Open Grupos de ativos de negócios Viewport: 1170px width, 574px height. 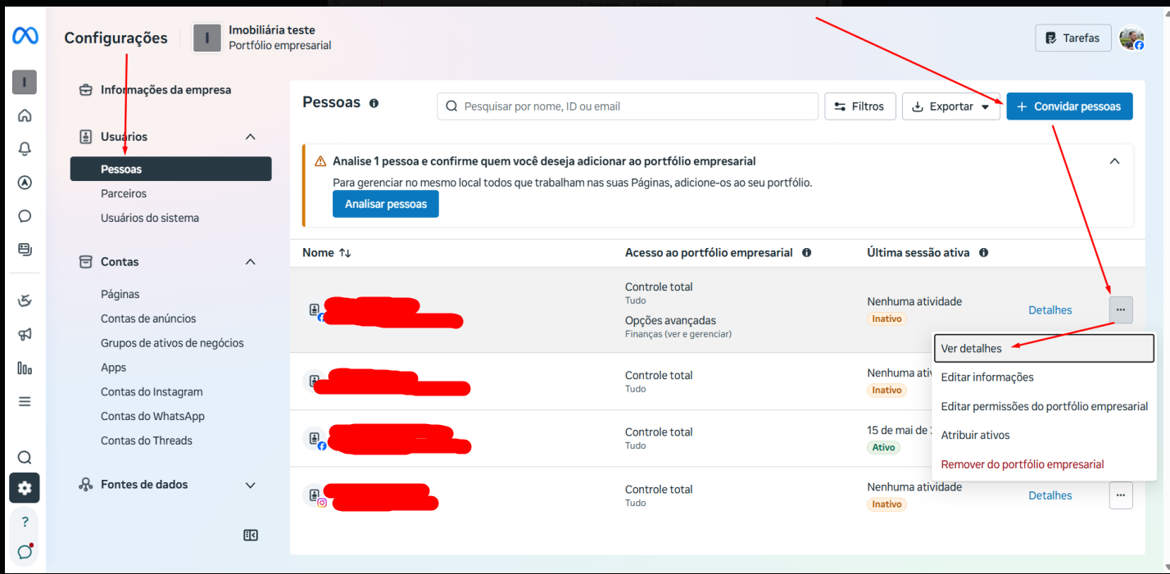[170, 343]
